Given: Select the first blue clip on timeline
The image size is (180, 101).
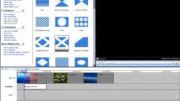Looking at the screenshot, I should pos(21,78).
